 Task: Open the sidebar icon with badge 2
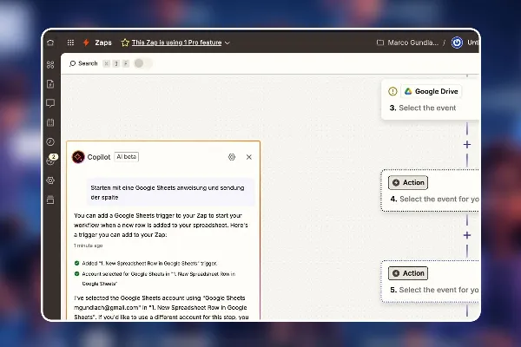coord(51,160)
